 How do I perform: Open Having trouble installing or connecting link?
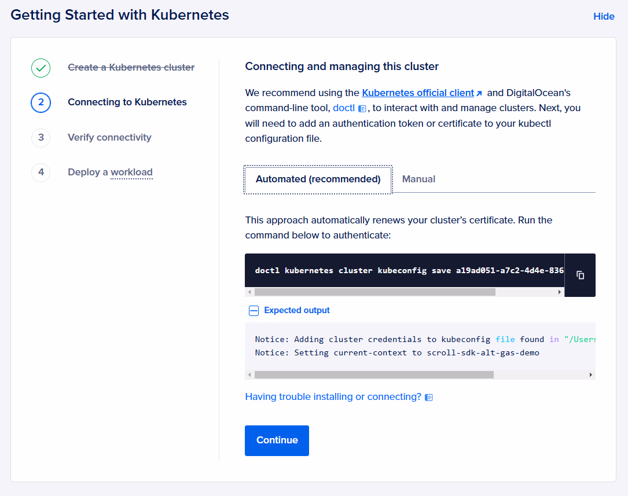point(333,397)
